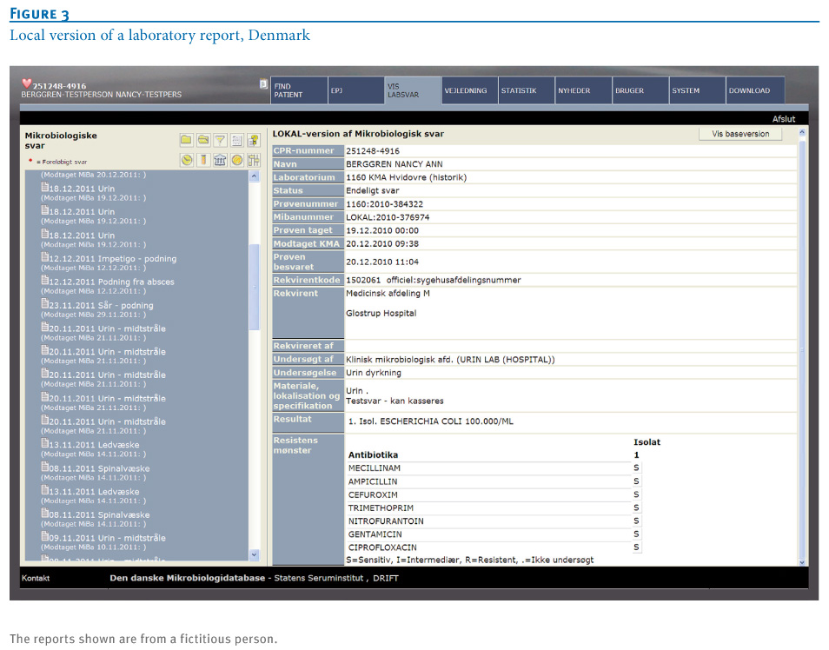Click the examination value Urin dyrkning
Image resolution: width=829 pixels, height=650 pixels.
coord(374,373)
